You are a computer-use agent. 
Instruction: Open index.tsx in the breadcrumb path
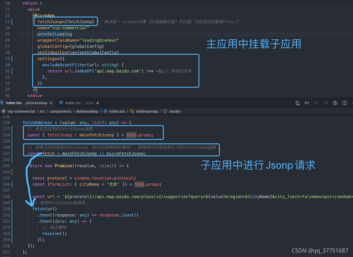point(117,111)
